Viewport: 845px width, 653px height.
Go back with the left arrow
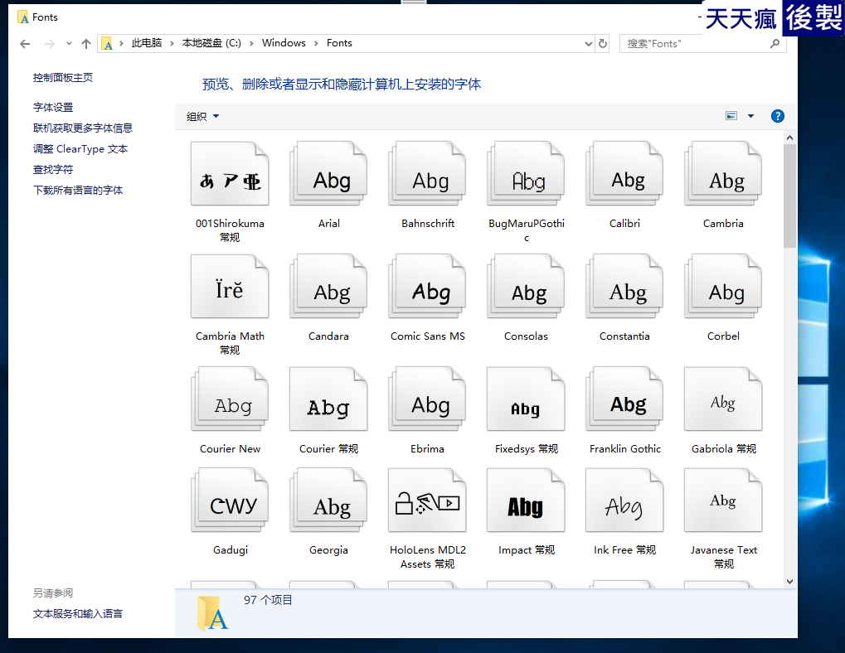click(25, 44)
